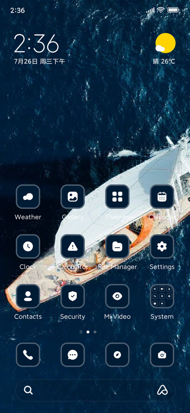The image size is (190, 413).
Task: Switch to the second home page dot
Action: pyautogui.click(x=95, y=332)
